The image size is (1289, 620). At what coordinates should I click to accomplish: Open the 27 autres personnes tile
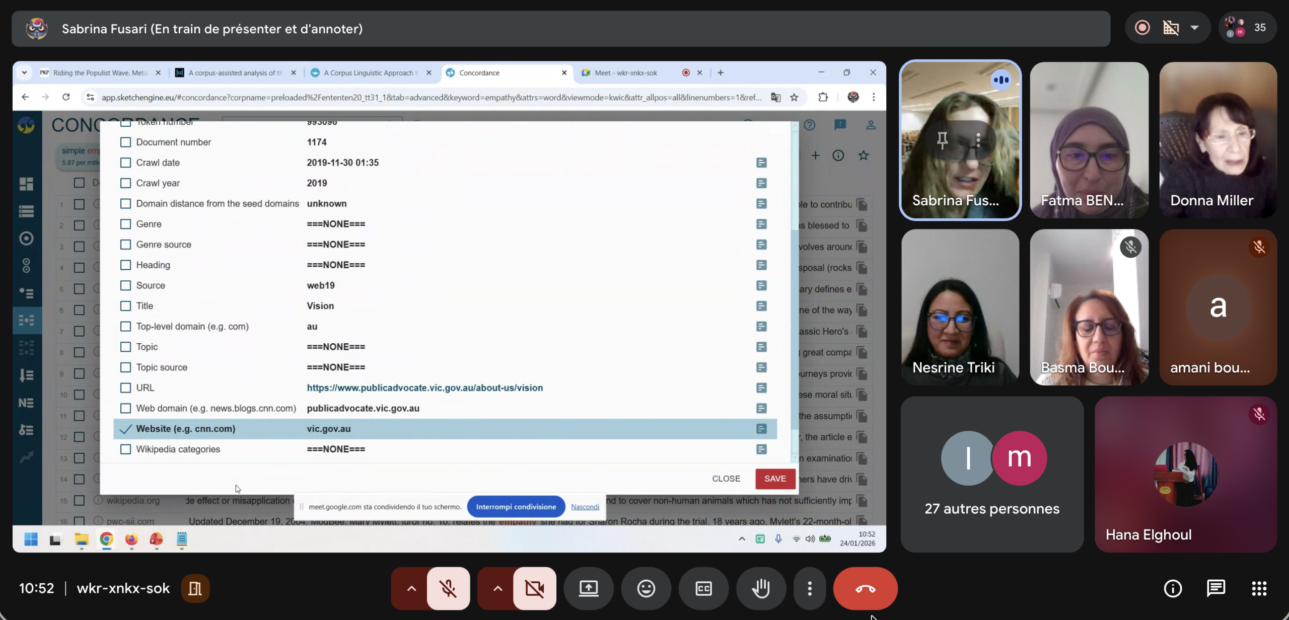[x=991, y=474]
